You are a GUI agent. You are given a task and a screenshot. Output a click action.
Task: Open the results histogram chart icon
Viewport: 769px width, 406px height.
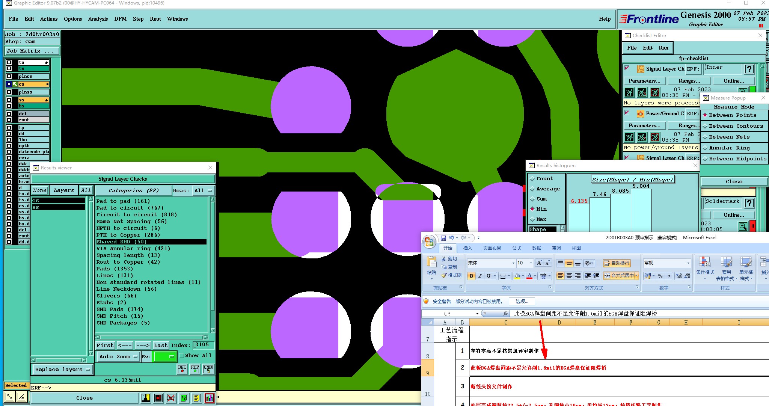click(x=209, y=398)
